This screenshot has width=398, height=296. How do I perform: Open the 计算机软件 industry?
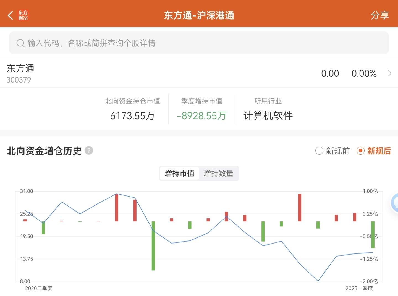tap(268, 116)
